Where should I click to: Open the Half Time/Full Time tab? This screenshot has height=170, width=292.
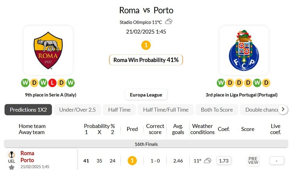tap(166, 110)
